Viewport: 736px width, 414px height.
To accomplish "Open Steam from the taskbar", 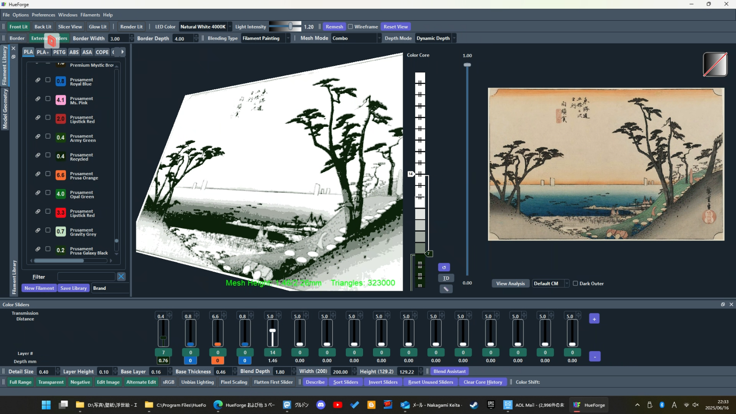I will point(474,405).
